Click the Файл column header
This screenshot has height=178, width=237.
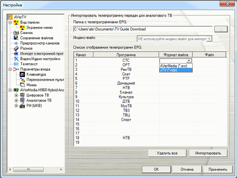[209, 55]
